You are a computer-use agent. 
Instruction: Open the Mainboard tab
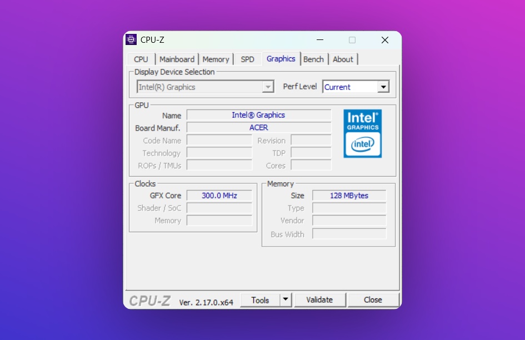tap(177, 59)
